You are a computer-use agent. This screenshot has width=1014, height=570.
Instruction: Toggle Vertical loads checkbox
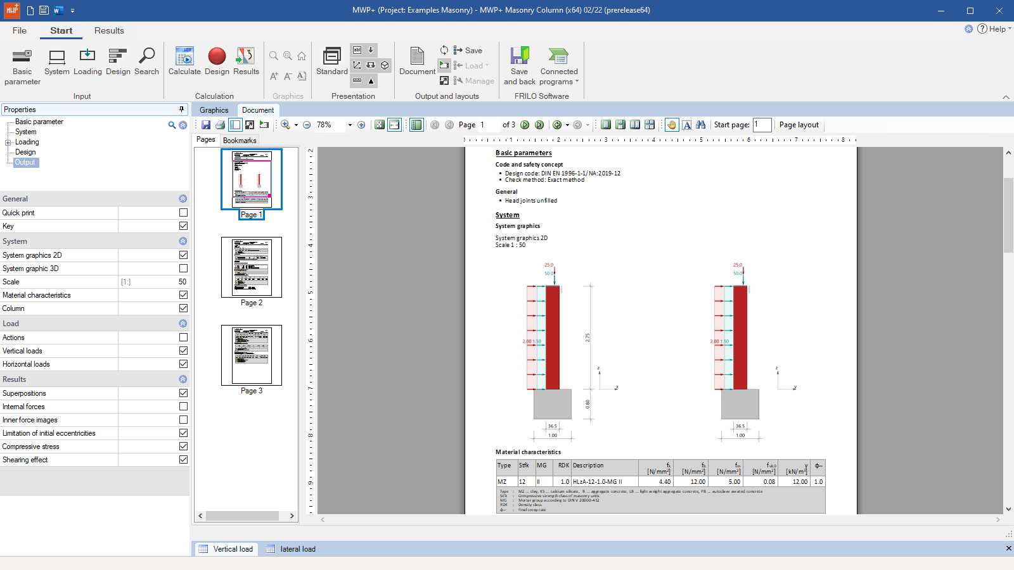[183, 351]
